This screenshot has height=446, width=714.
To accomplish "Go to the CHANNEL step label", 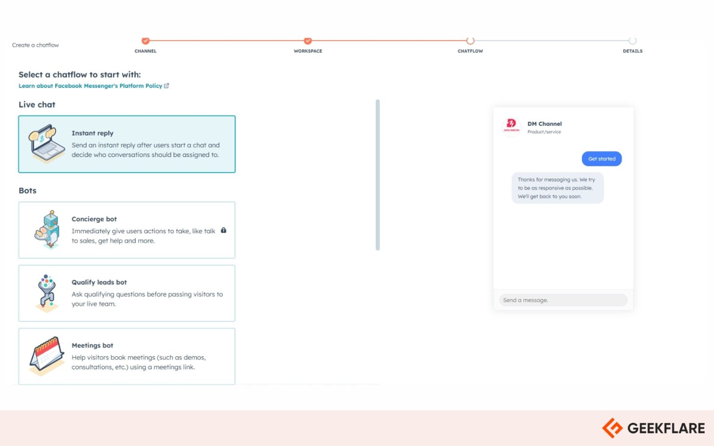I will coord(145,51).
